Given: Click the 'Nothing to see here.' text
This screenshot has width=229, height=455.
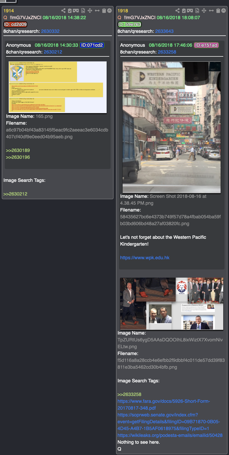Looking at the screenshot, I should (139, 442).
